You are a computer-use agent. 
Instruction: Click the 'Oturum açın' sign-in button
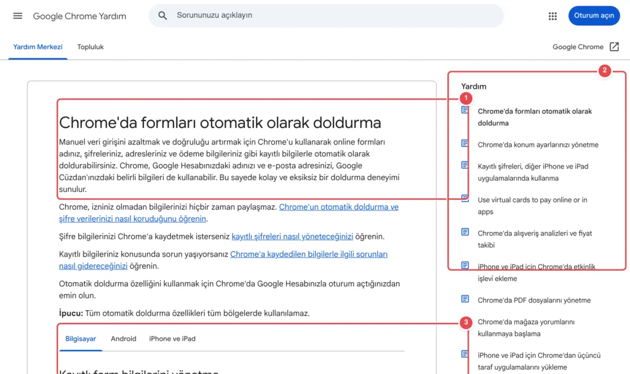(594, 15)
